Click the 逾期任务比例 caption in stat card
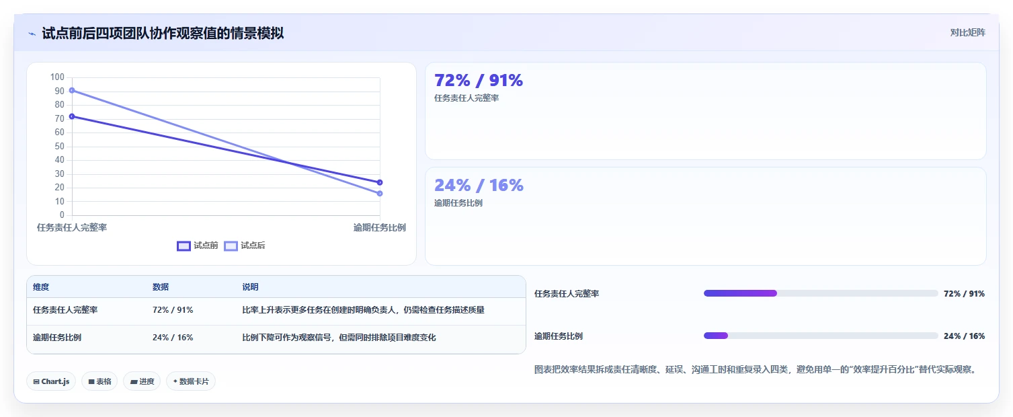 click(458, 203)
